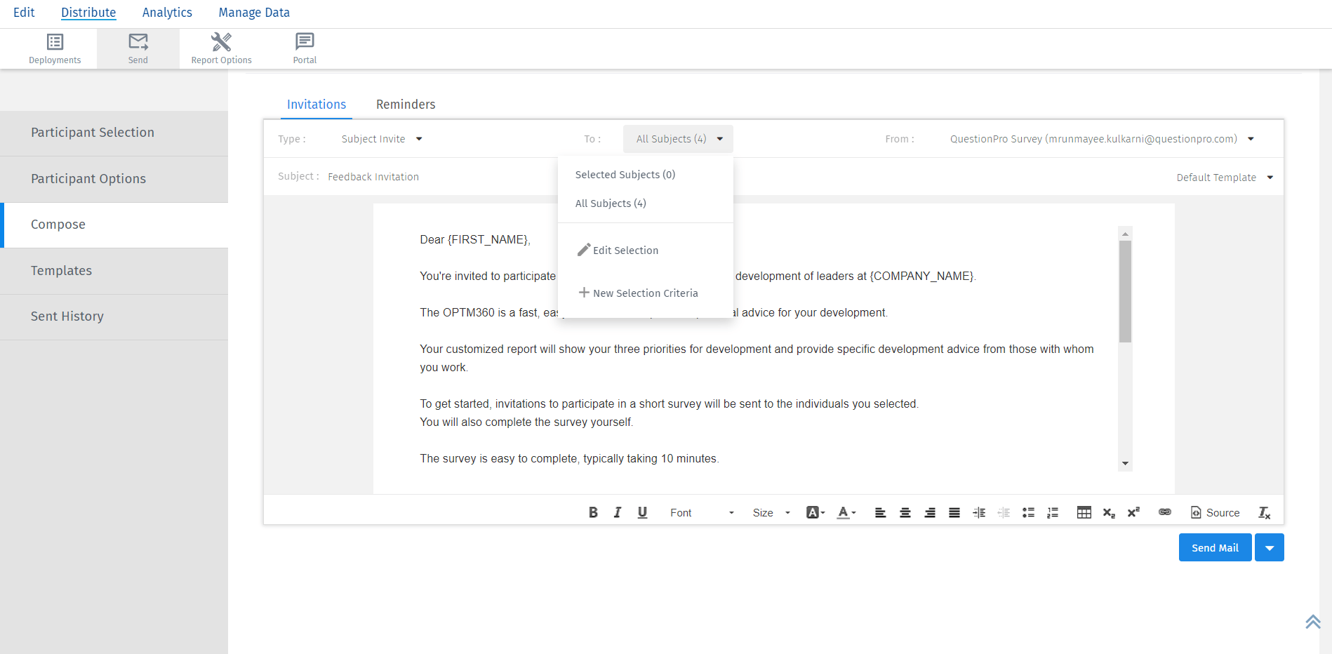Open the Default Template dropdown
This screenshot has height=654, width=1332.
[x=1225, y=178]
